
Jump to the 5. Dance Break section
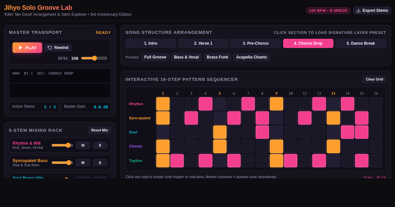361,43
